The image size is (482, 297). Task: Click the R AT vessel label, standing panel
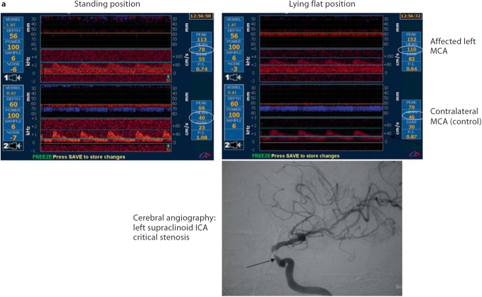click(13, 91)
